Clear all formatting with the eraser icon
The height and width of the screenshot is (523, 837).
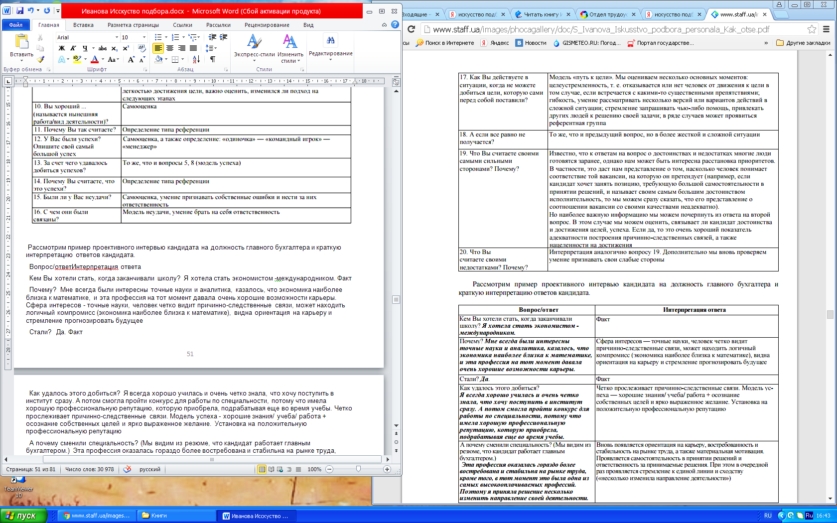tap(142, 48)
